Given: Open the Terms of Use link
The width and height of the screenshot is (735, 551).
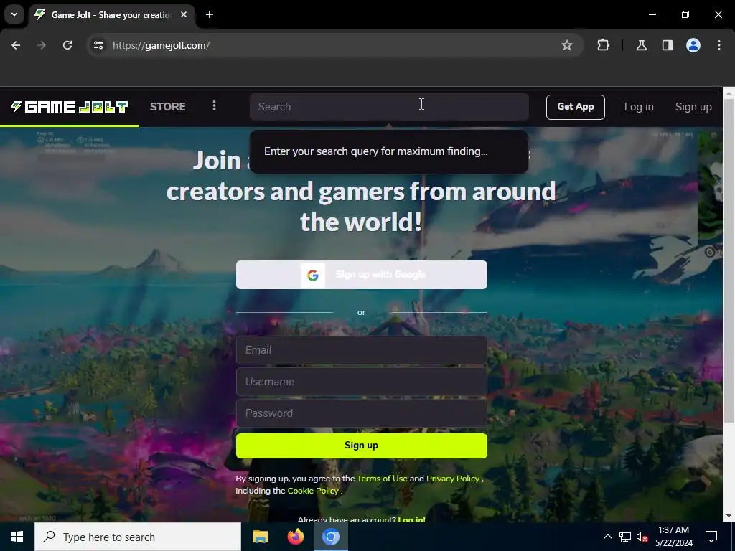Looking at the screenshot, I should [x=382, y=479].
